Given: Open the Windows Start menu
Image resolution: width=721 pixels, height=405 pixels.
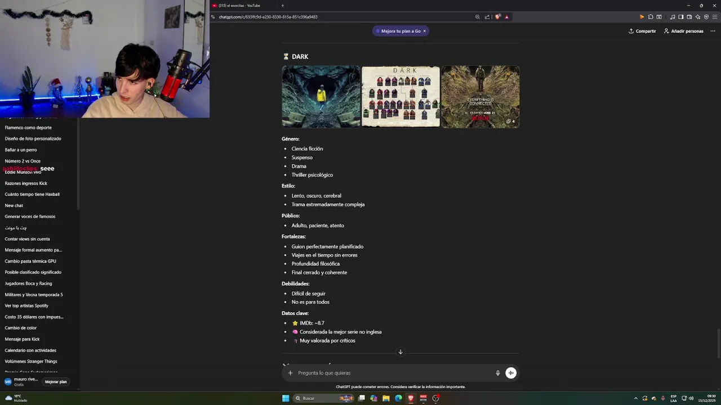Looking at the screenshot, I should pyautogui.click(x=286, y=398).
